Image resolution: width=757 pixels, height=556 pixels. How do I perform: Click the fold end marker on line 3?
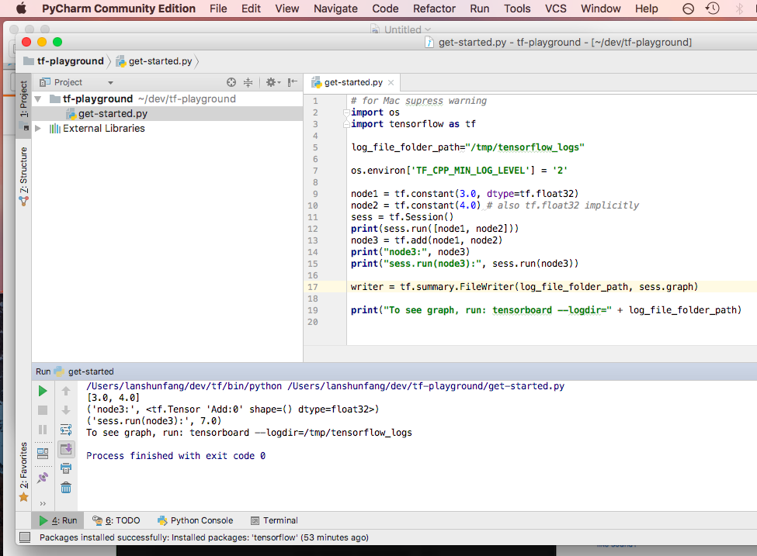click(x=346, y=124)
